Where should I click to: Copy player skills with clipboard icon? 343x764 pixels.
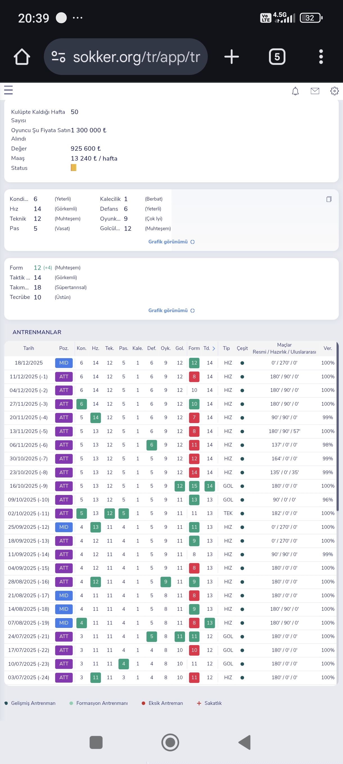point(329,199)
